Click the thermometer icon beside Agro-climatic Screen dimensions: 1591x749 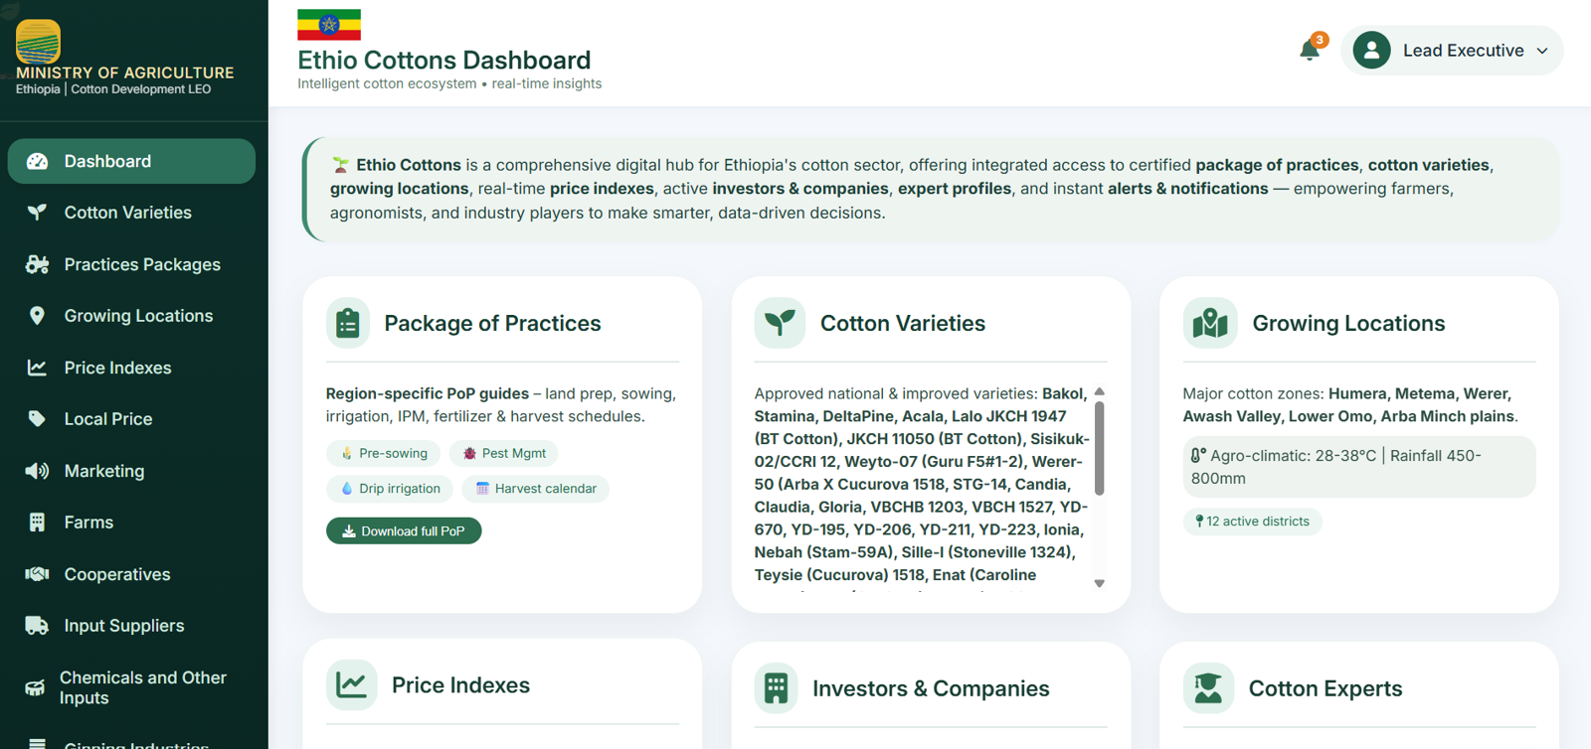click(x=1198, y=456)
